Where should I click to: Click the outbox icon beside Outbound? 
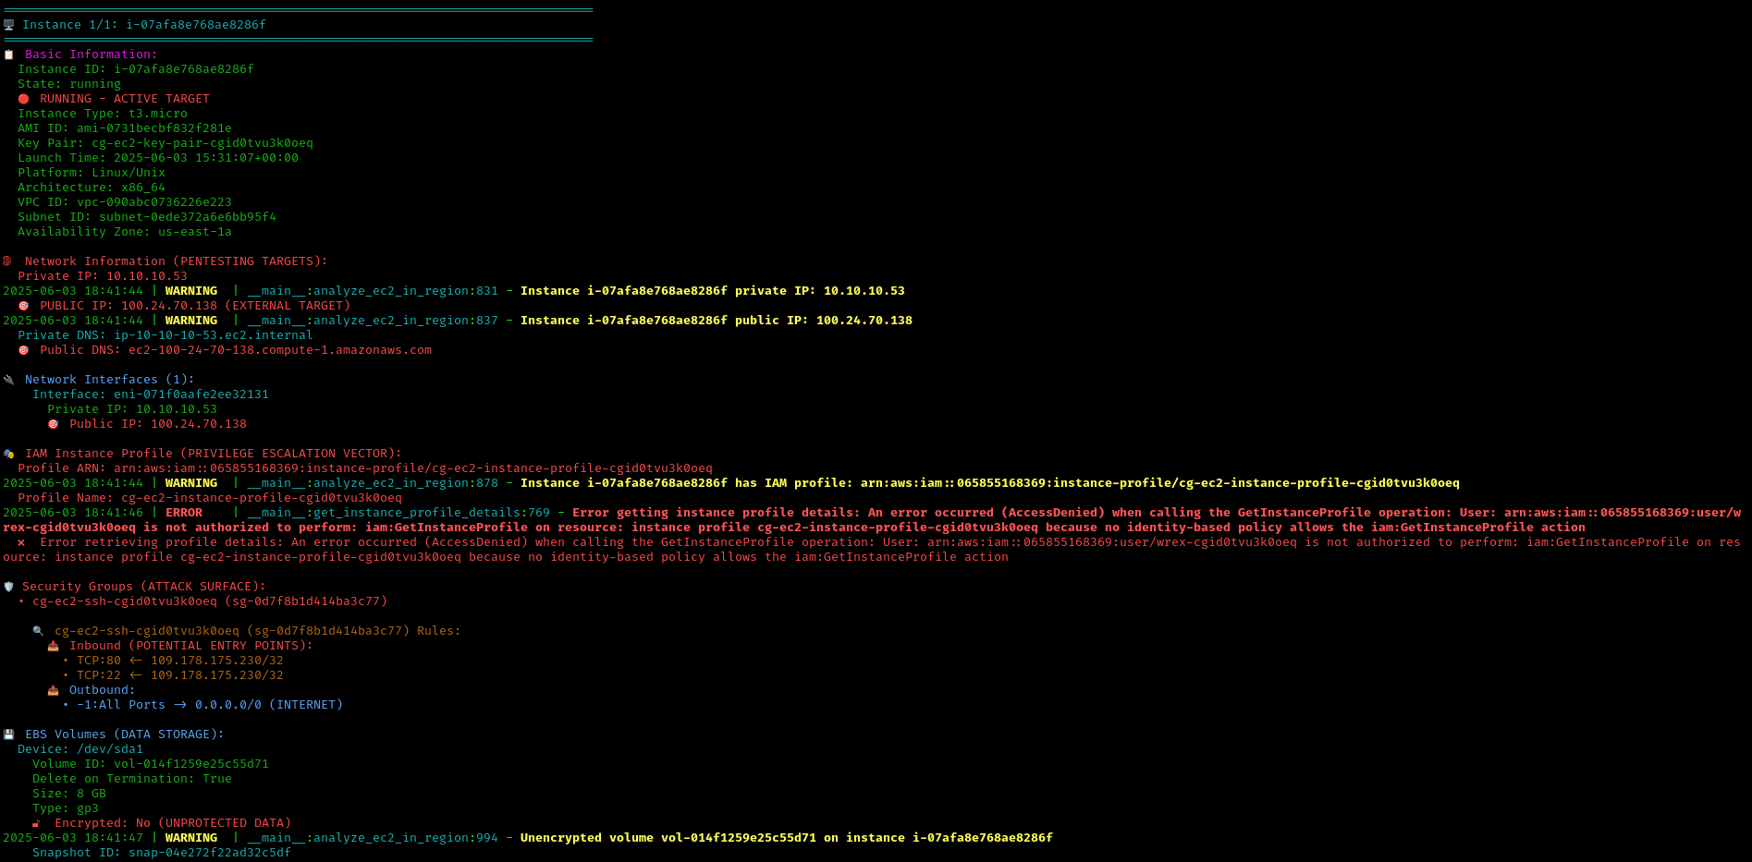[x=53, y=690]
